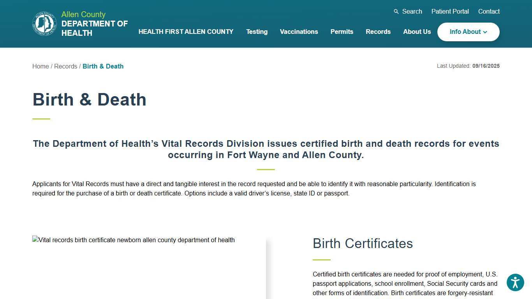Open the accessibility widget icon

pos(515,283)
